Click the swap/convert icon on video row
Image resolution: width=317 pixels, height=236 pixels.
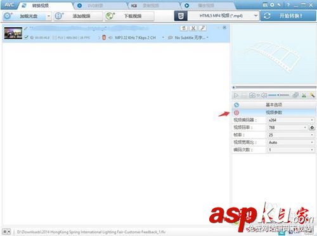point(184,28)
